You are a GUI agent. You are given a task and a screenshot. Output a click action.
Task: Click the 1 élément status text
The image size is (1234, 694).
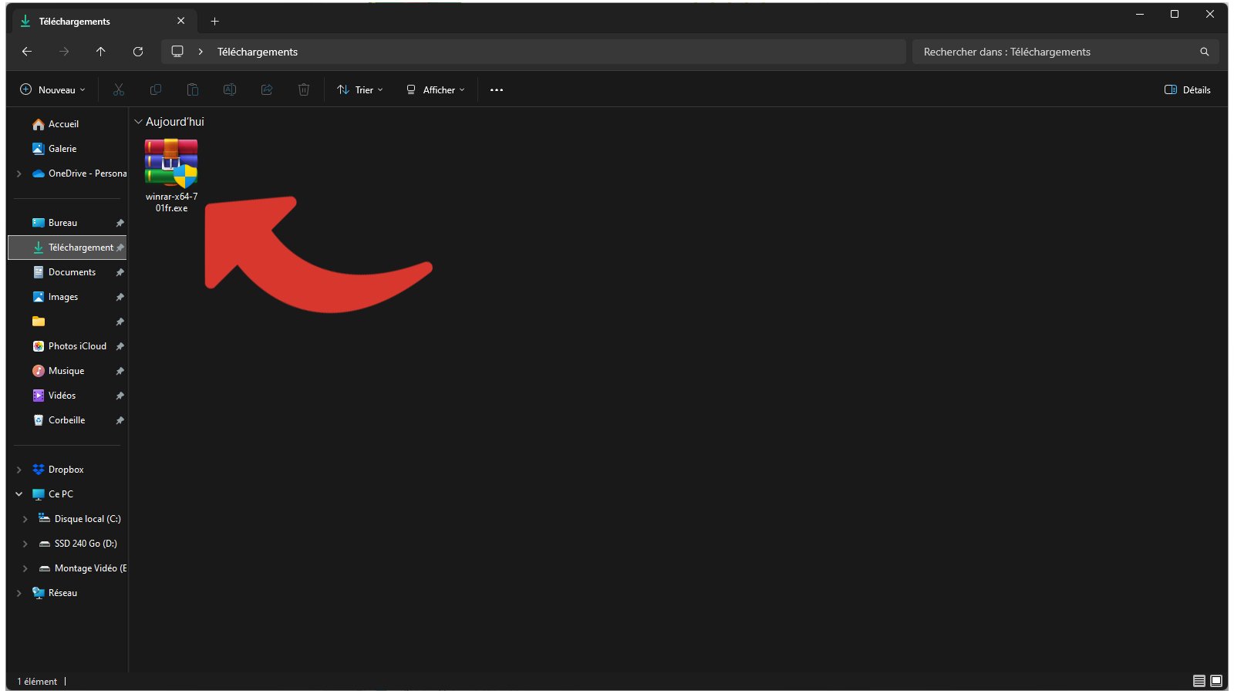tap(37, 682)
